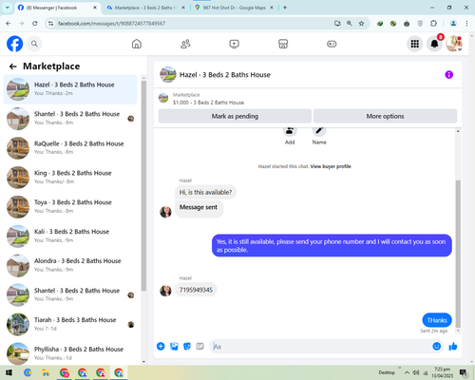The image size is (475, 380).
Task: Bookmark this page with the star icon
Action: pos(361,23)
